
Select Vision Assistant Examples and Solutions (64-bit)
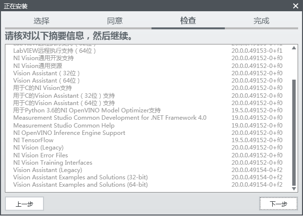point(80,185)
